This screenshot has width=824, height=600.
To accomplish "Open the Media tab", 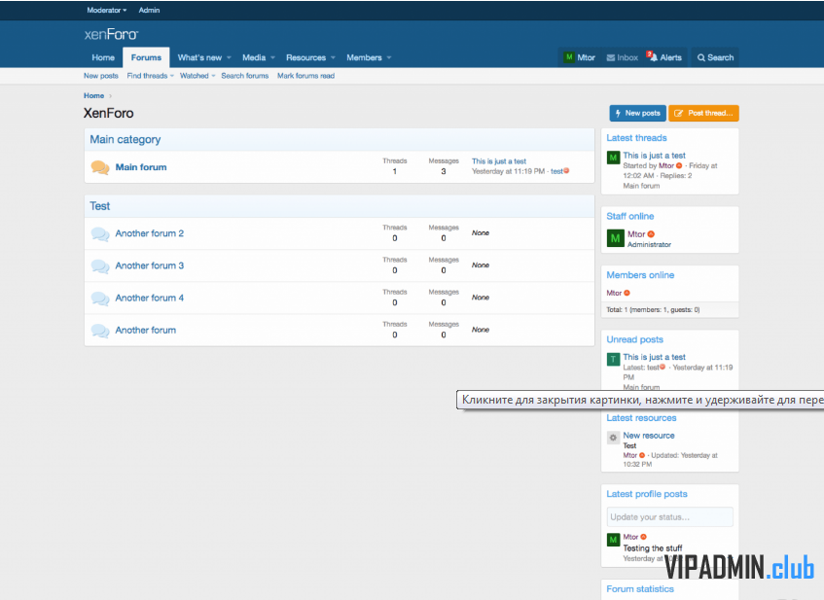I will click(254, 57).
